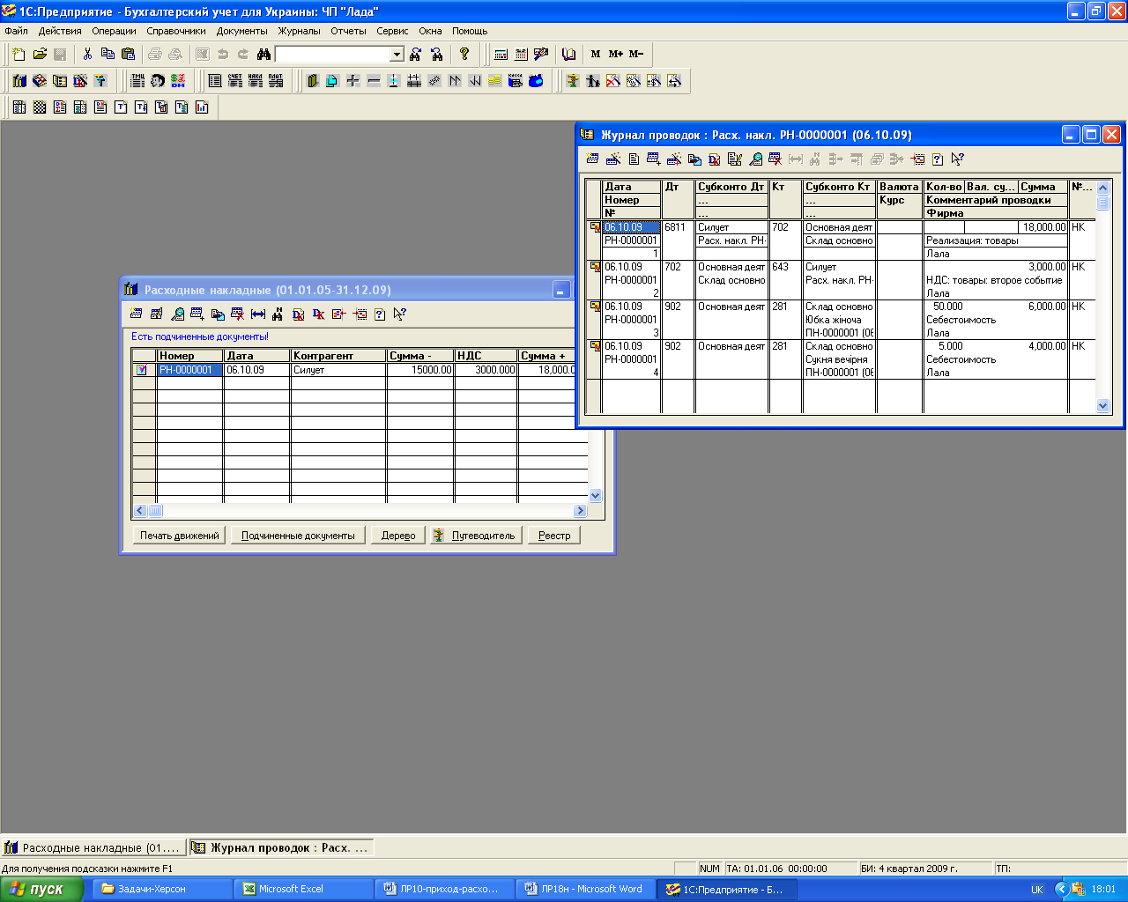Click the open book icon in main toolbar
The image size is (1128, 902).
point(568,55)
